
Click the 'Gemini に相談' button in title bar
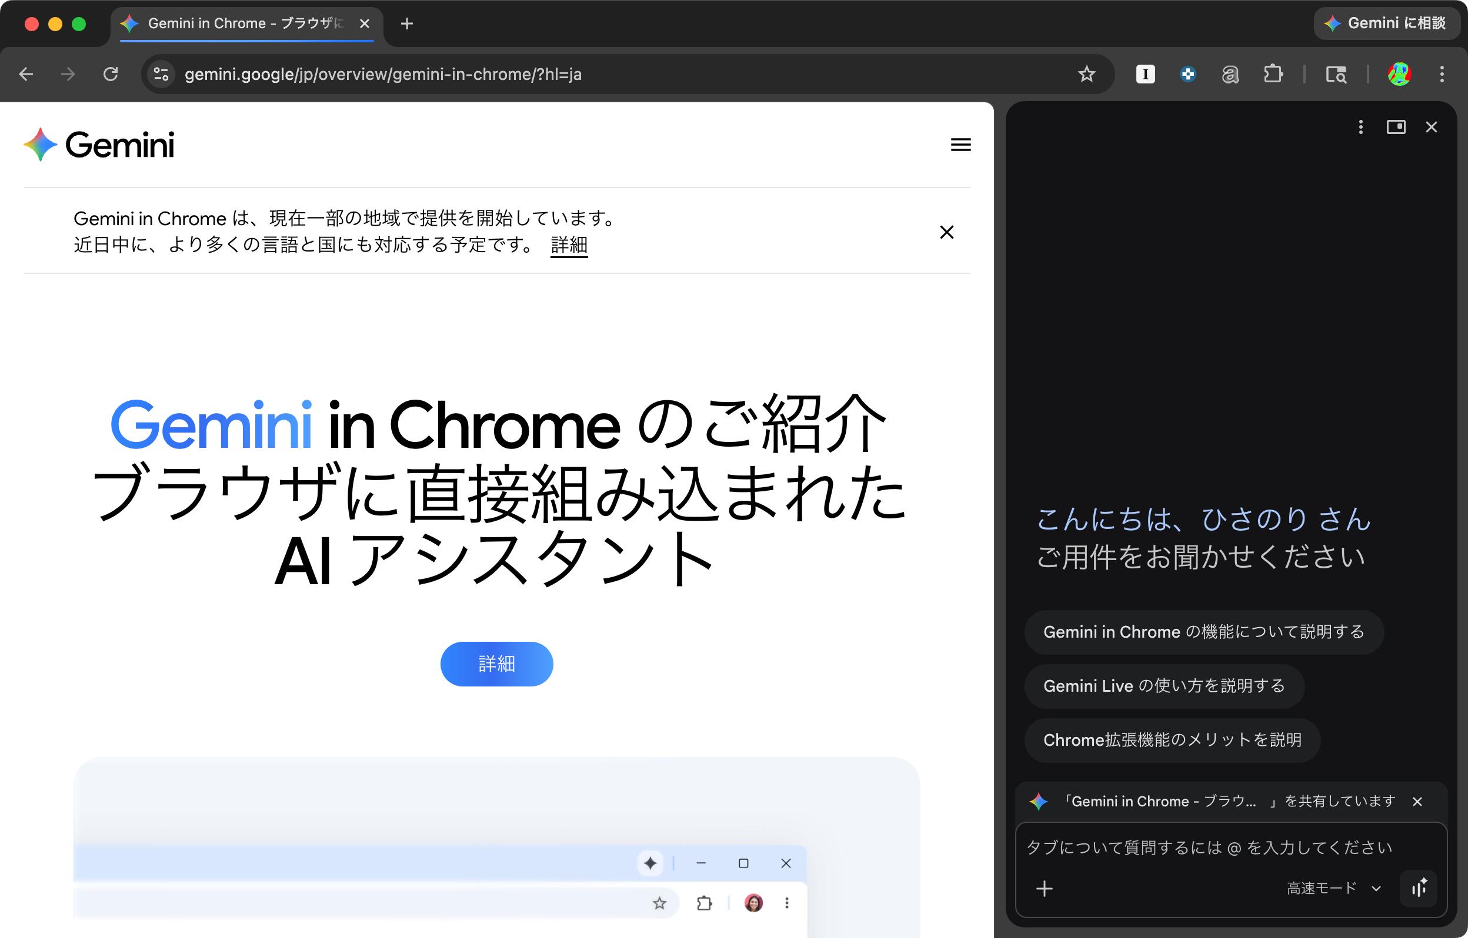tap(1386, 23)
